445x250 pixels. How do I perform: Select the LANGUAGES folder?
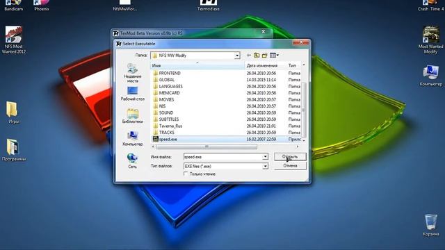coord(170,86)
